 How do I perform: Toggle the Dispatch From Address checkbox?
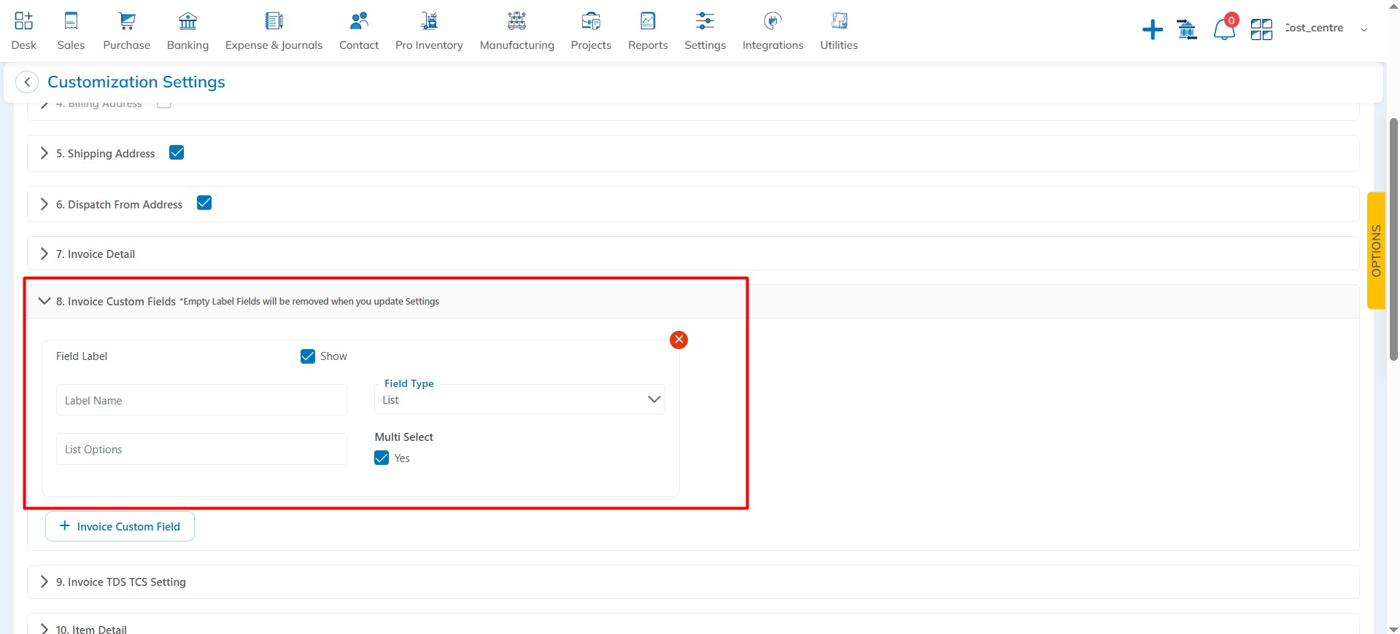204,203
